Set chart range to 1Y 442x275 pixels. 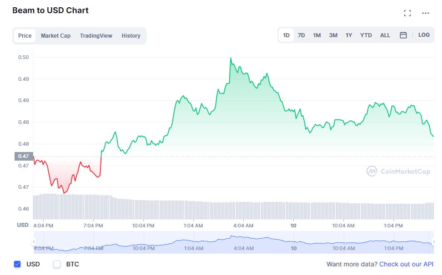pyautogui.click(x=349, y=35)
